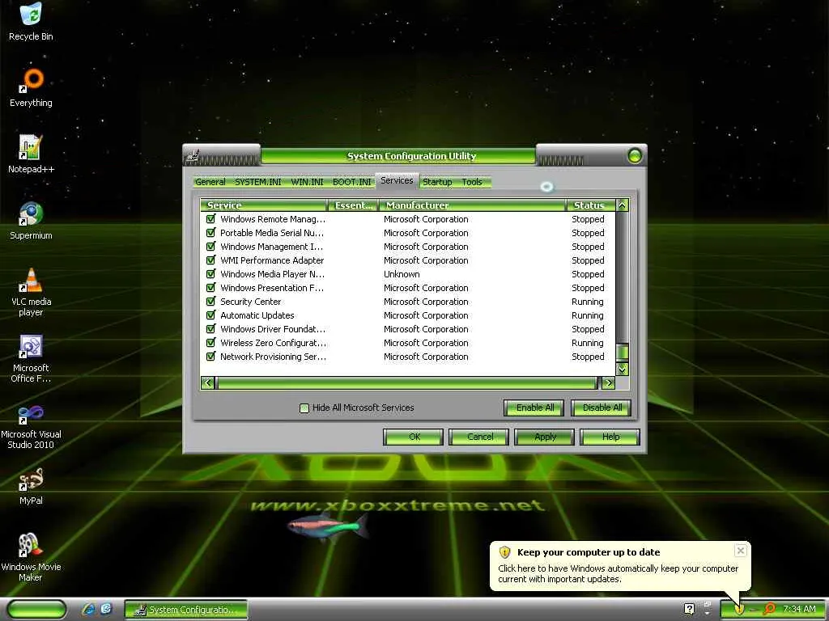
Task: Sort by the Manufacturer column header
Action: pos(472,205)
